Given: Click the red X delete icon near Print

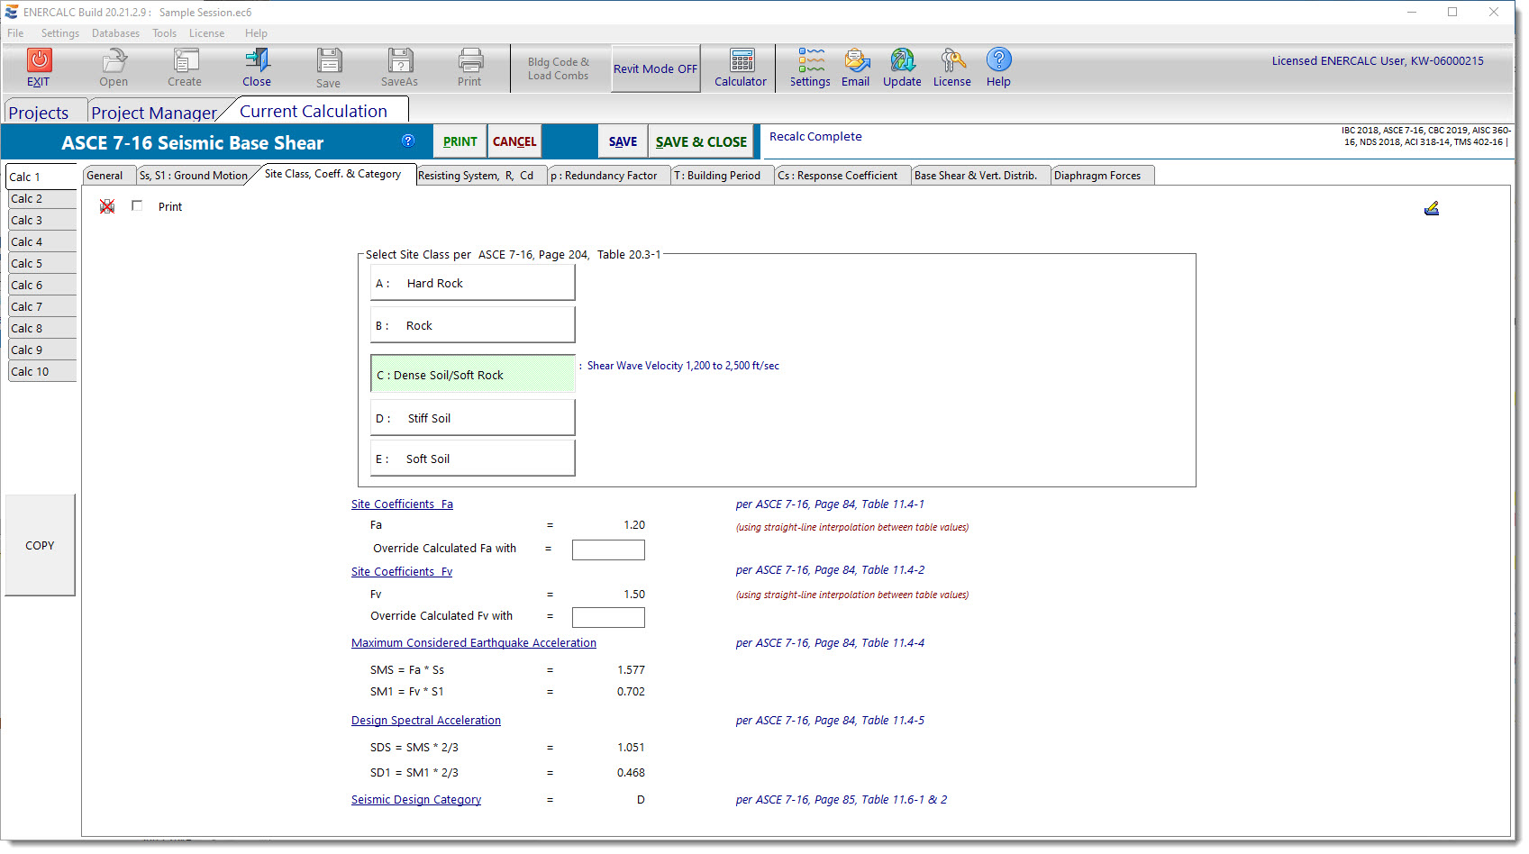Looking at the screenshot, I should tap(107, 206).
